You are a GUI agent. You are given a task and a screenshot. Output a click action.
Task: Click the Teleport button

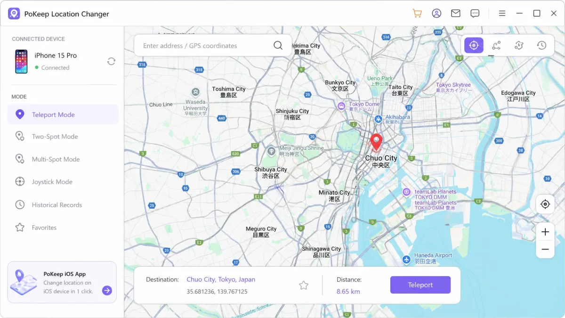(x=420, y=285)
